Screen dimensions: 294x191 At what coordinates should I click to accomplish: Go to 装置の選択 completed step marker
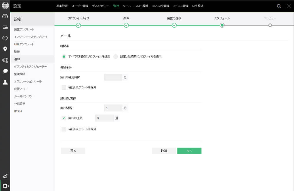[174, 25]
